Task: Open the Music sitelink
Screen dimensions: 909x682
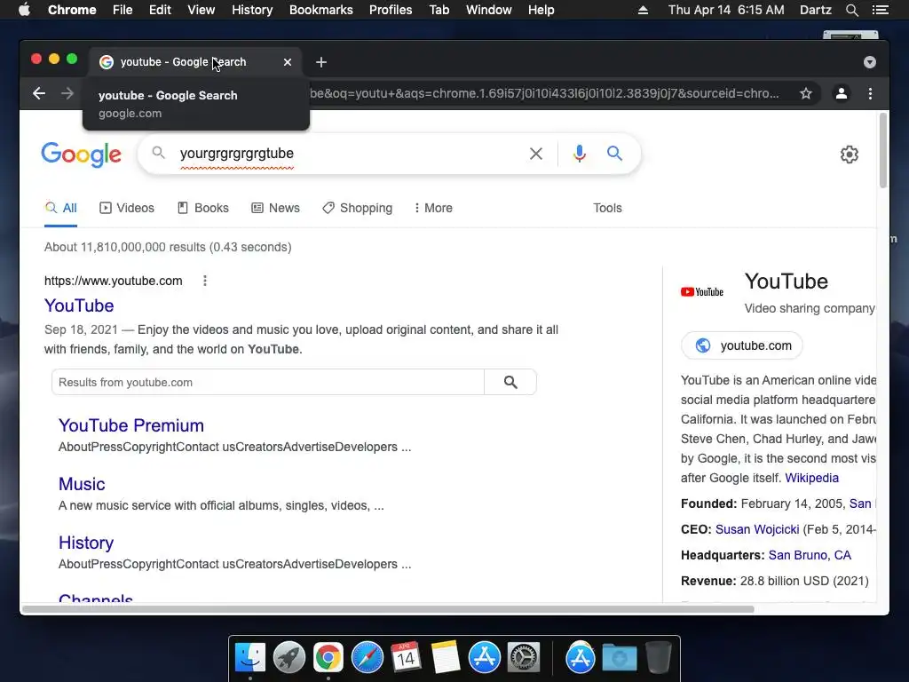Action: click(82, 484)
